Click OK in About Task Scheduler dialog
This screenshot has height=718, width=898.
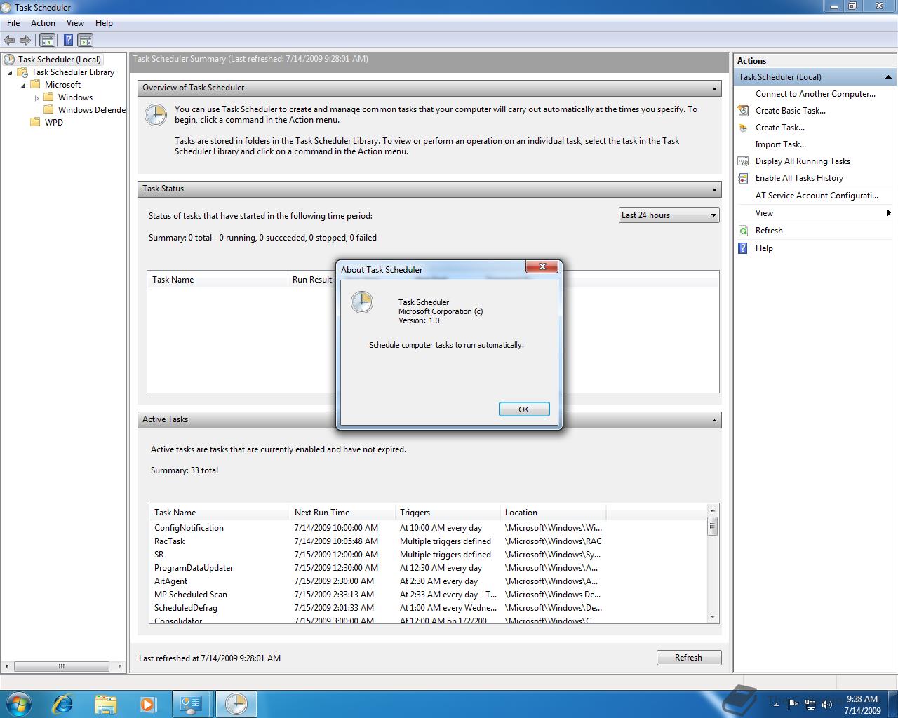(x=524, y=409)
